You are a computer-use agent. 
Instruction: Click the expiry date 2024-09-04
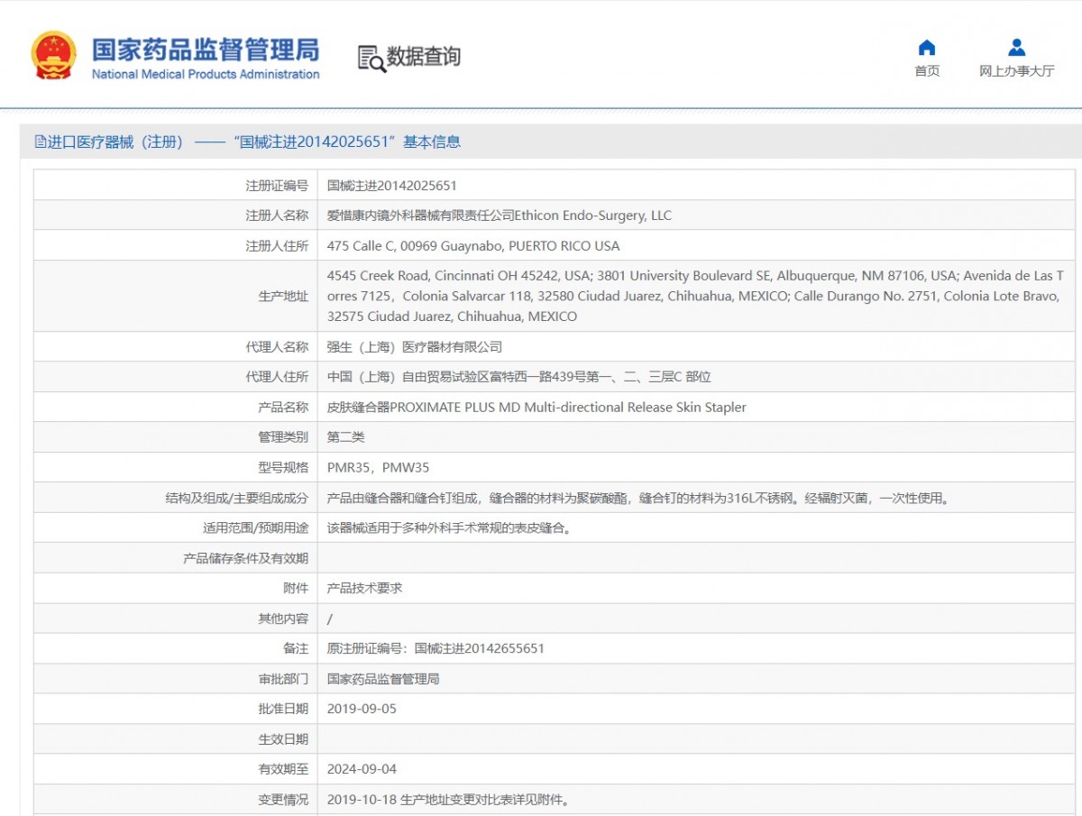[362, 769]
